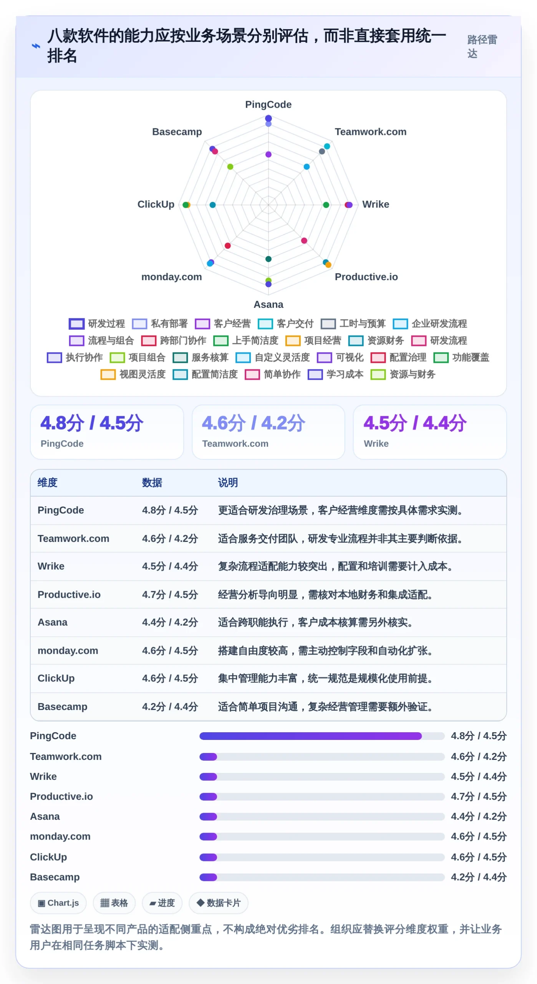Viewport: 537px width, 984px height.
Task: Click the 数据卡片 tag
Action: pyautogui.click(x=219, y=903)
